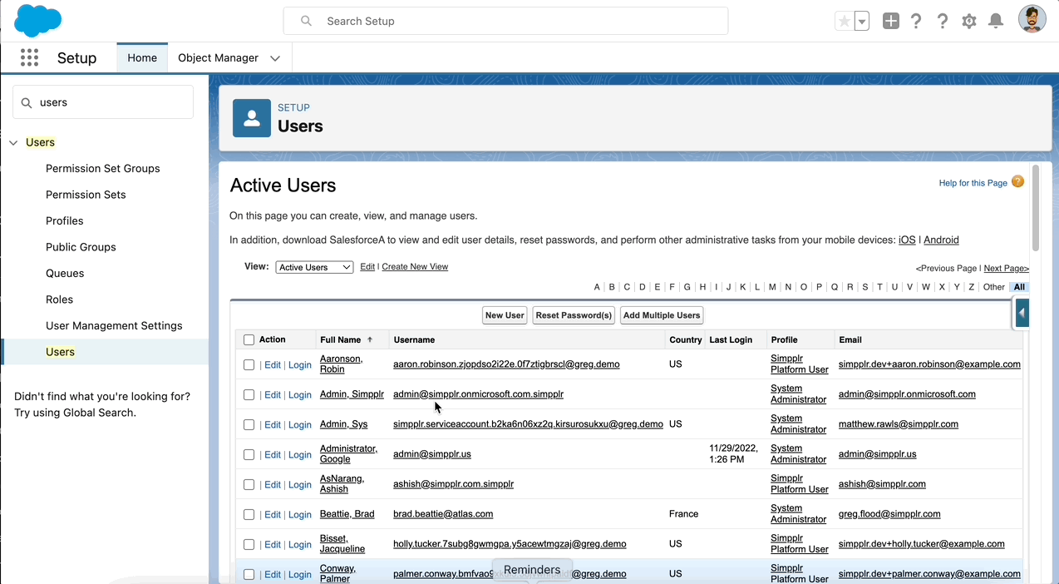Click the Create New View link

point(415,267)
